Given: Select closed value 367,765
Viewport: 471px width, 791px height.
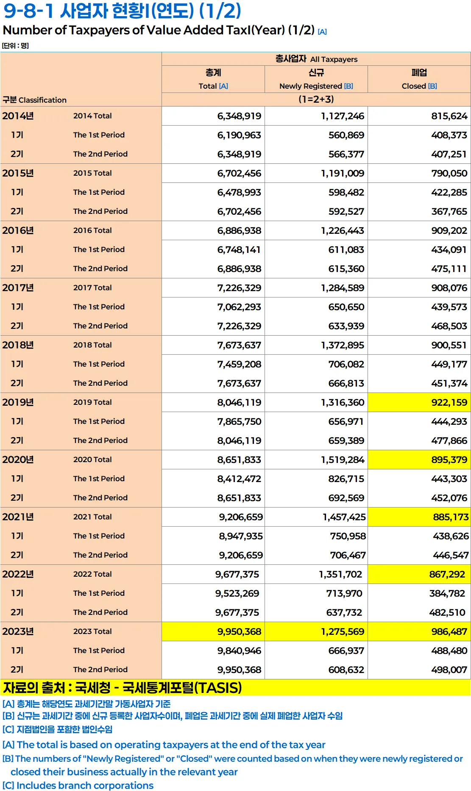Looking at the screenshot, I should (x=449, y=212).
